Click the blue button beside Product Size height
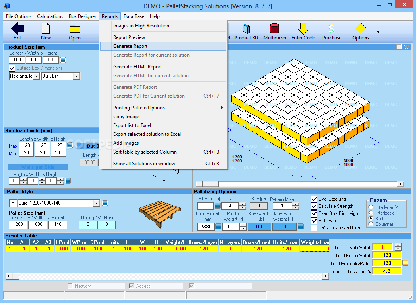The image size is (416, 303). point(63,60)
